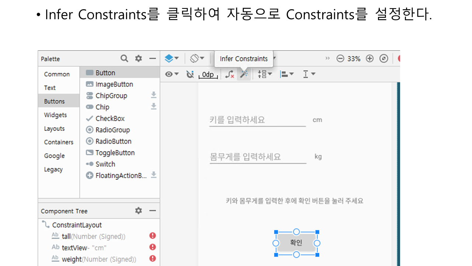Click the zoom out minus icon

(x=340, y=59)
